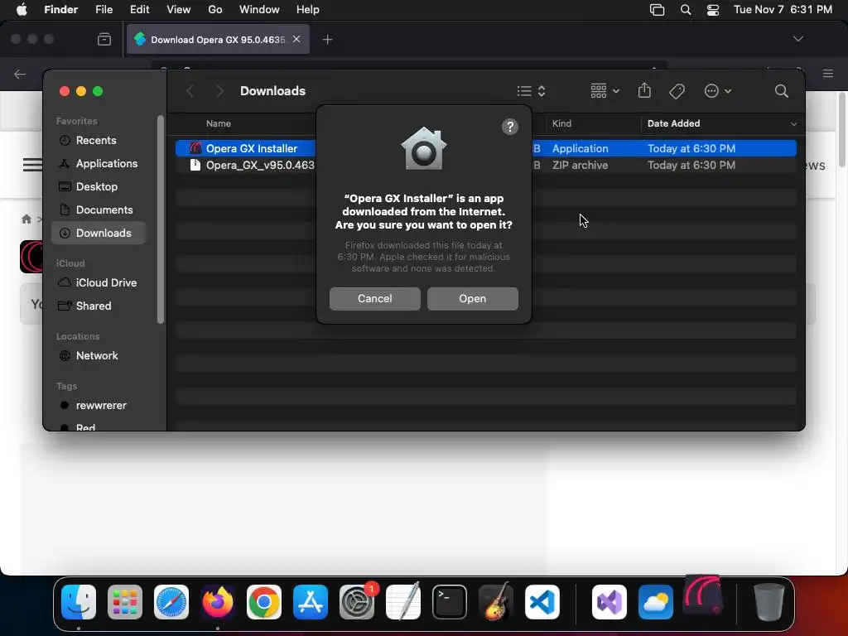Open Launchpad from the Dock
This screenshot has width=848, height=636.
pyautogui.click(x=125, y=602)
